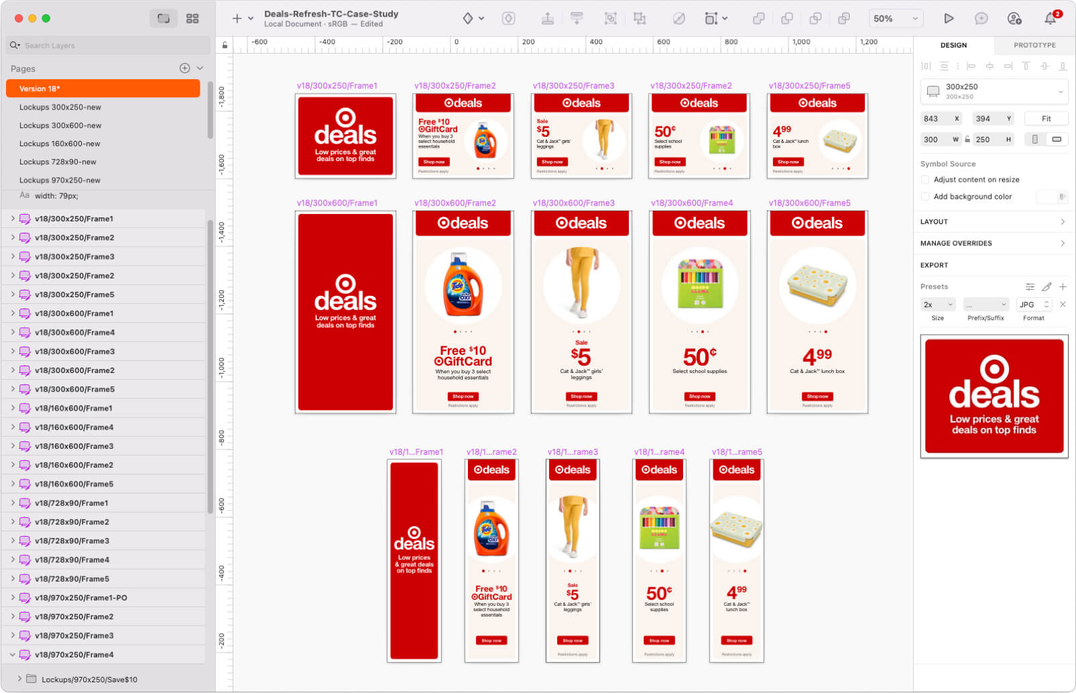The width and height of the screenshot is (1076, 693).
Task: Apply the Intersect boolean operation
Action: tap(816, 19)
